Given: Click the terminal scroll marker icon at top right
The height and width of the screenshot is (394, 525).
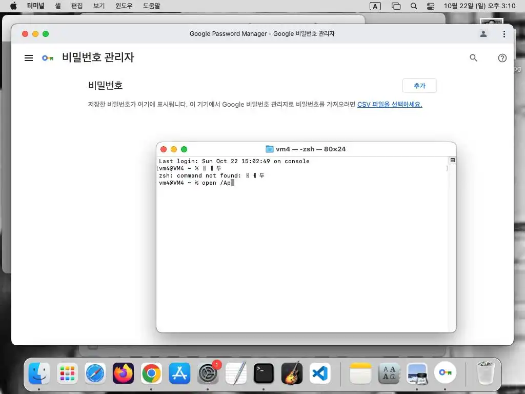Looking at the screenshot, I should [452, 161].
